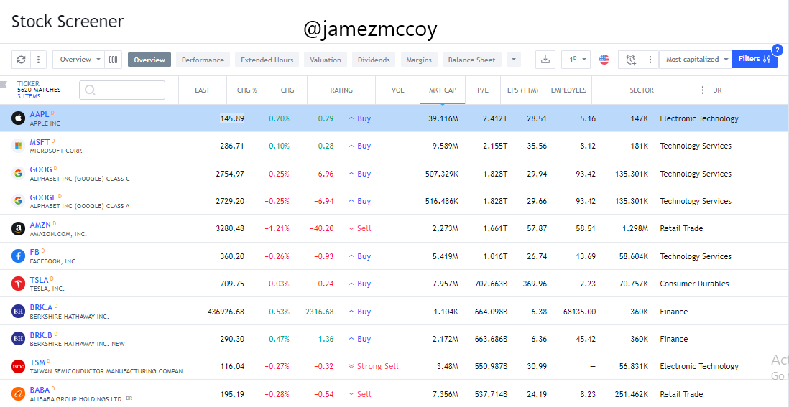This screenshot has height=407, width=789.
Task: Open the AAPL ticker link
Action: click(40, 114)
